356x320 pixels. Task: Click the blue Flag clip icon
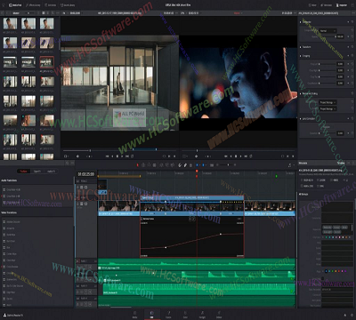click(198, 165)
